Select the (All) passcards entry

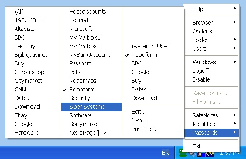[33, 12]
